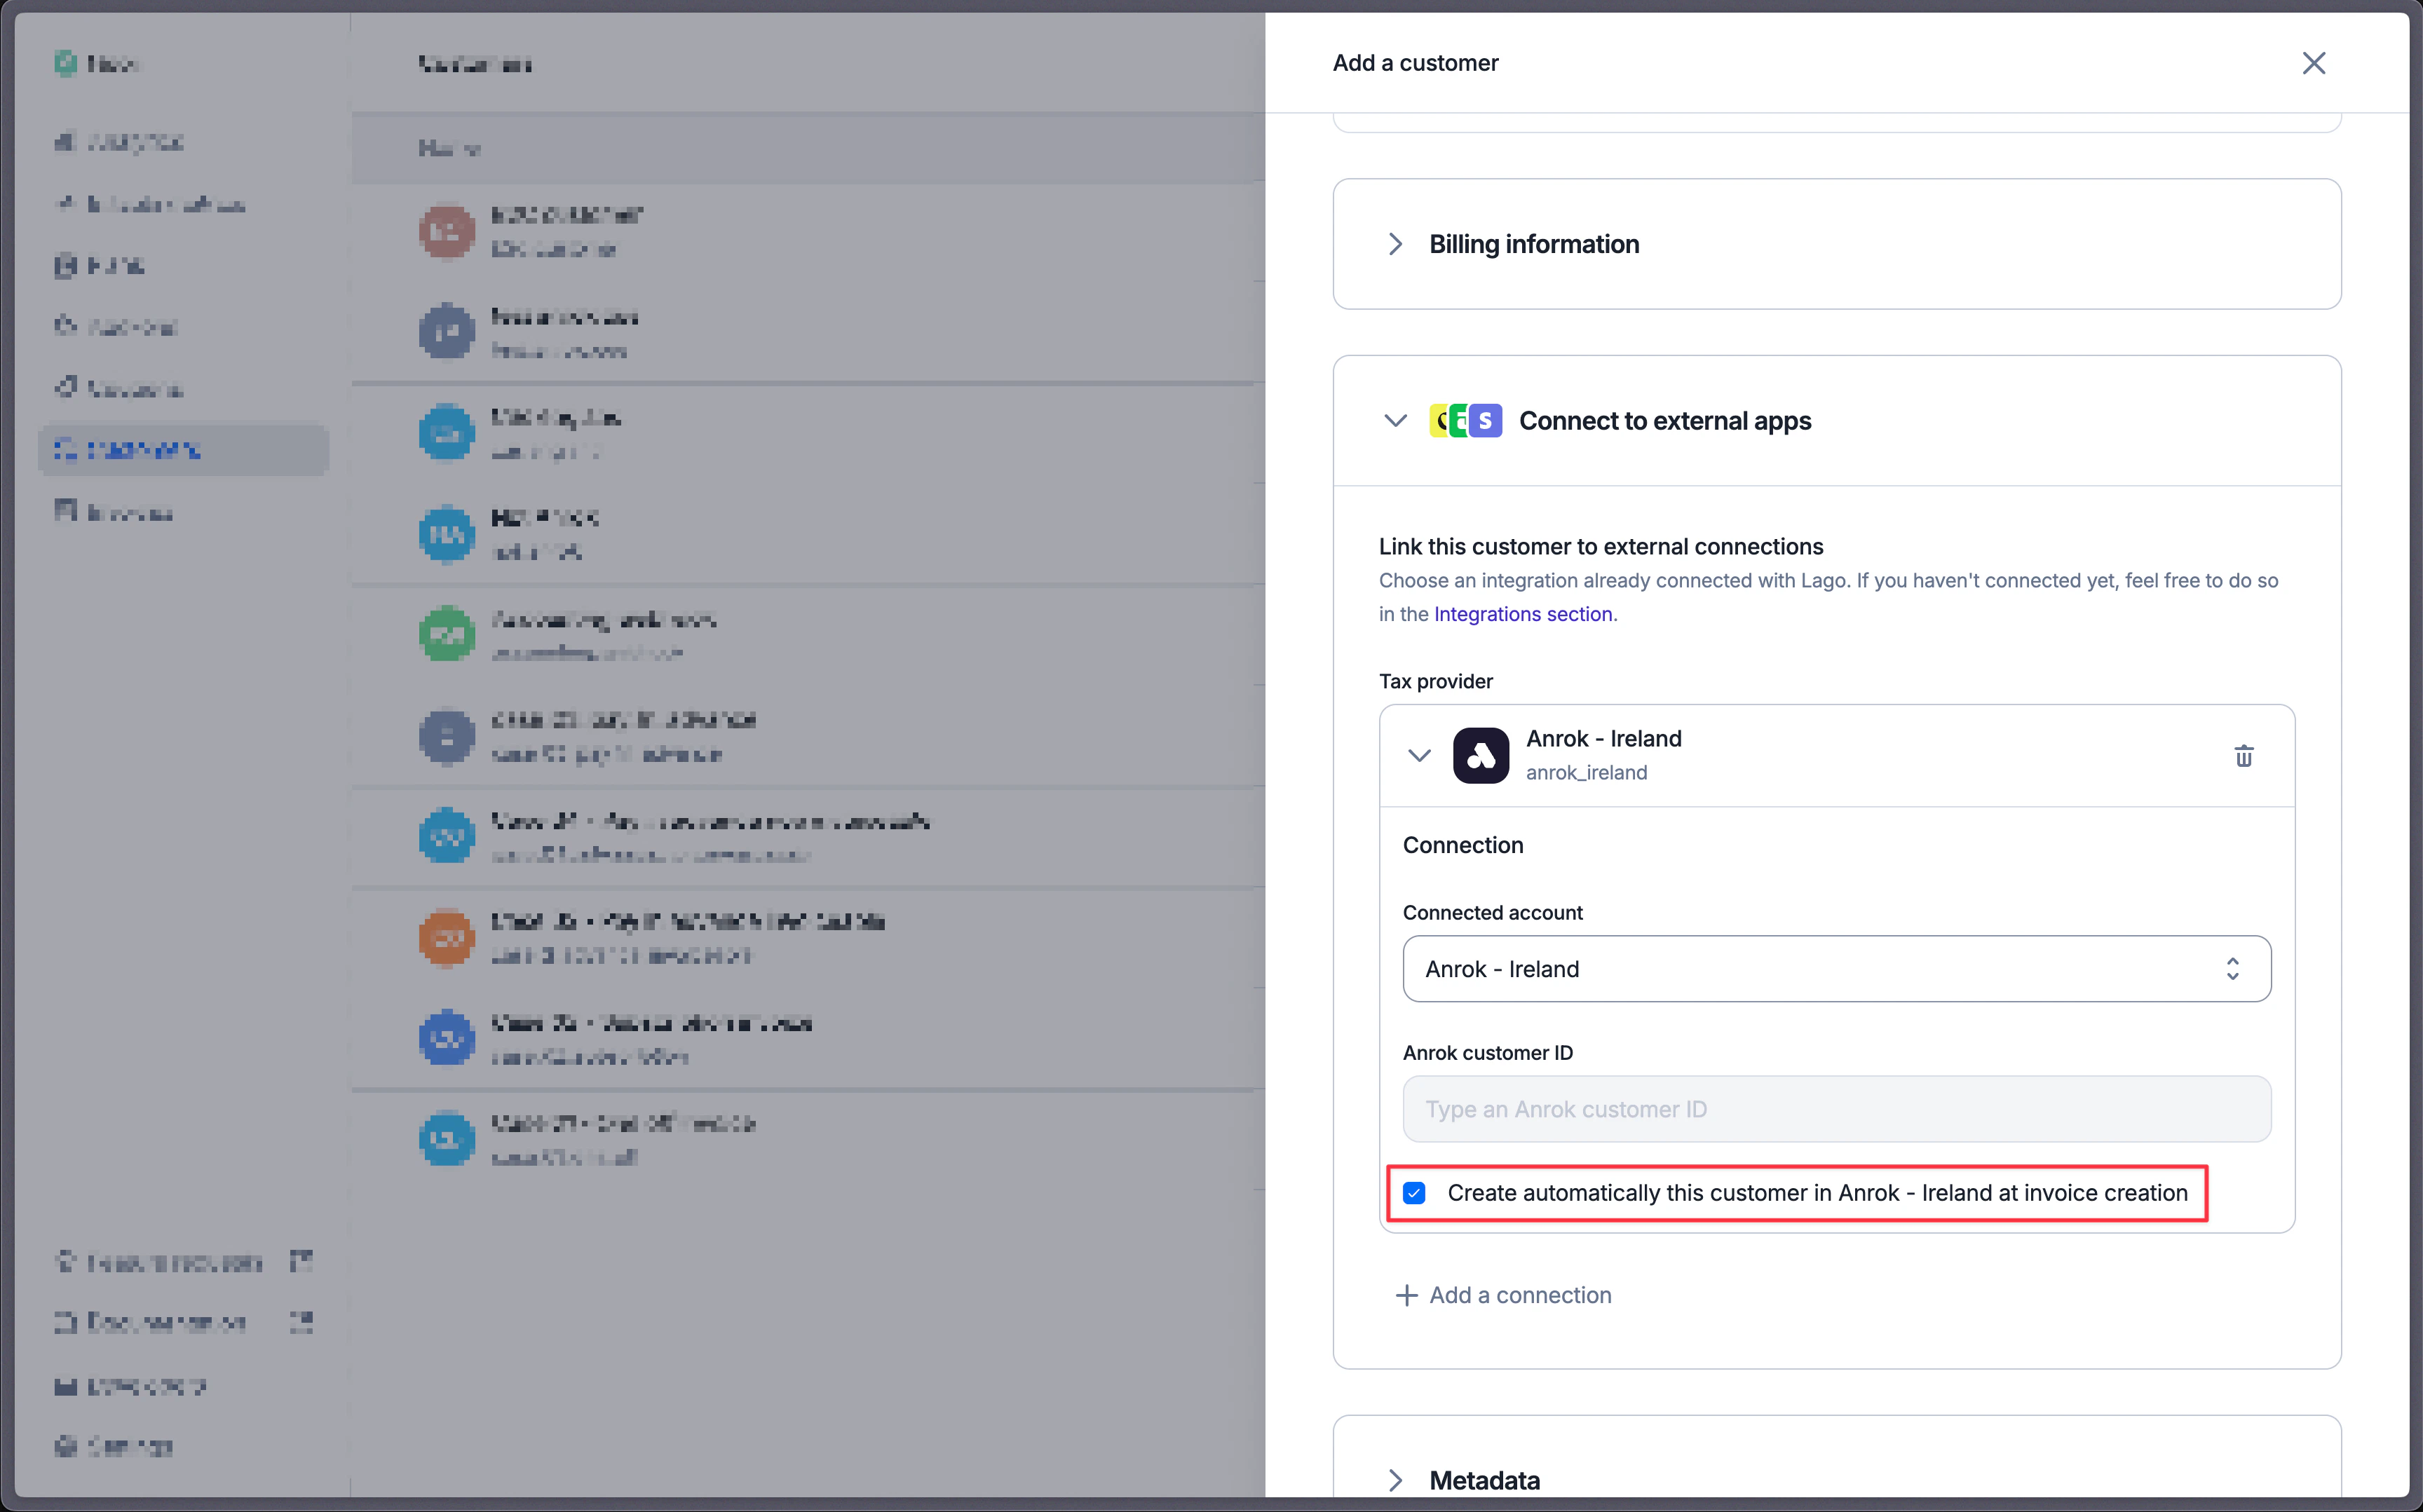Click the app logo in sidebar header

pos(65,63)
